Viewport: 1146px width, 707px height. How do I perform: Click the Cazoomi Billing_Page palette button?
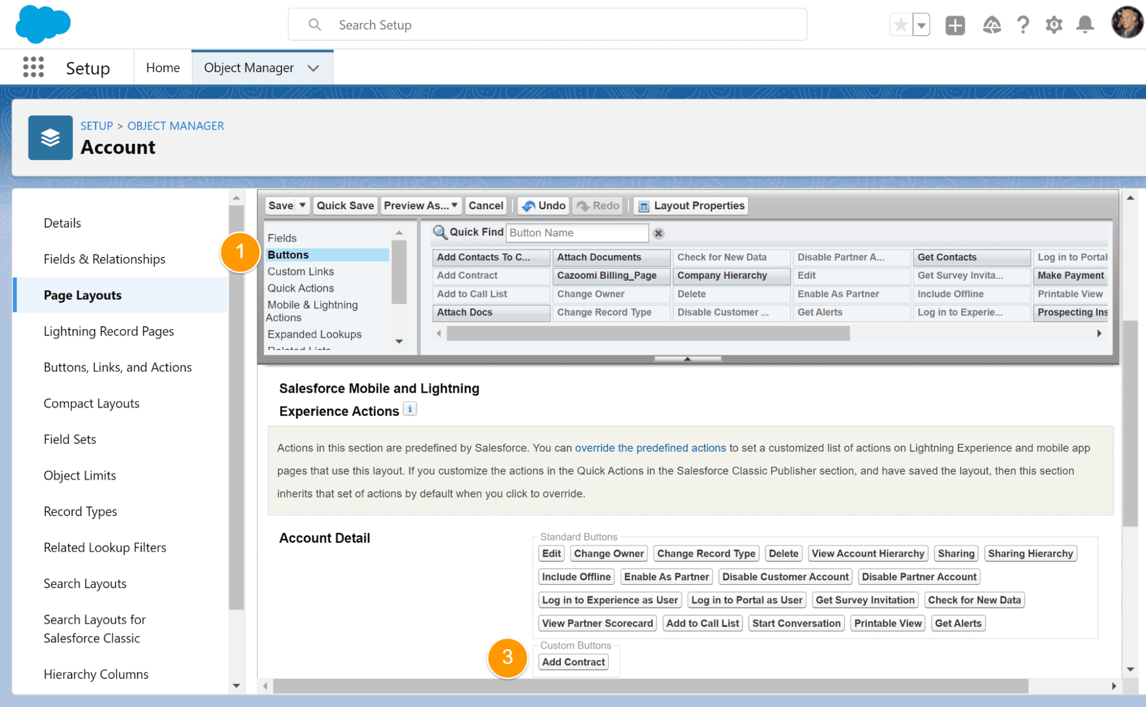pyautogui.click(x=612, y=276)
